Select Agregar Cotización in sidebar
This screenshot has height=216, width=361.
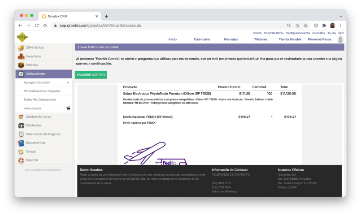pyautogui.click(x=37, y=82)
